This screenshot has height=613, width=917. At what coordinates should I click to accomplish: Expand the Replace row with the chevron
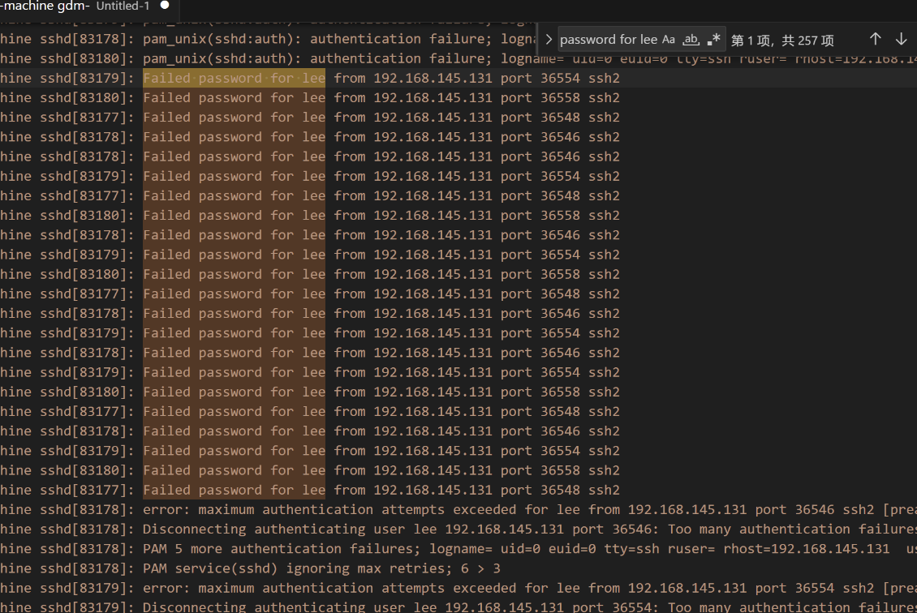(549, 40)
